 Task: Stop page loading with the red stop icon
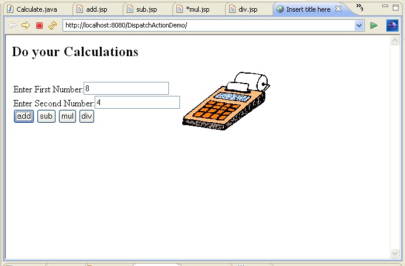[x=39, y=25]
